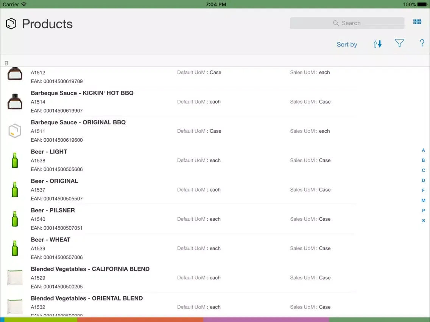Toggle the ascending/descending sort arrows
Screen dimensions: 430x322
coord(377,44)
